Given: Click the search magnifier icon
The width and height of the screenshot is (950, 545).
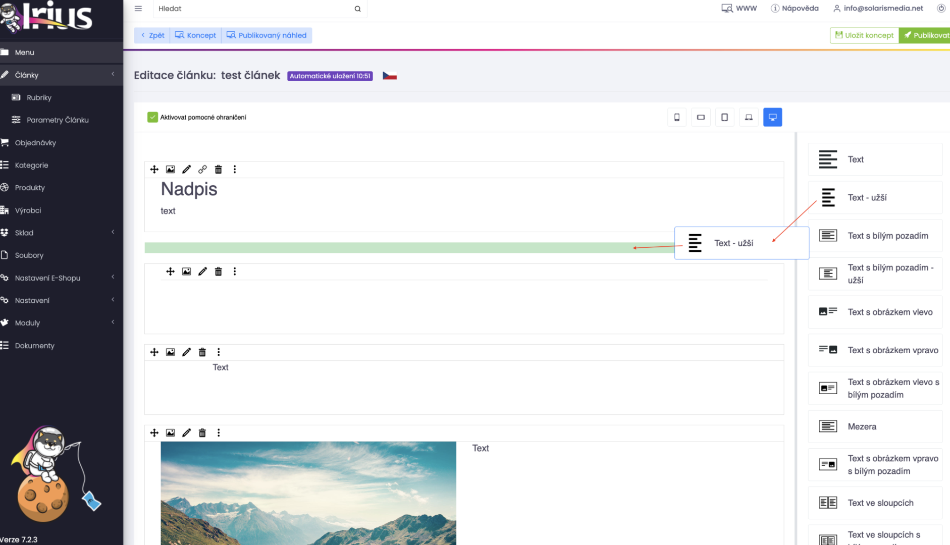Looking at the screenshot, I should tap(357, 9).
